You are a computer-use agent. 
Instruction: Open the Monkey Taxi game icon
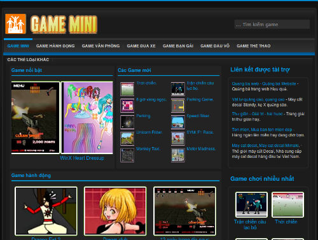(127, 155)
